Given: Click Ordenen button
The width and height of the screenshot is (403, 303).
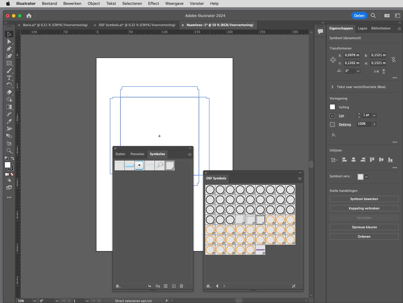Looking at the screenshot, I should 364,237.
